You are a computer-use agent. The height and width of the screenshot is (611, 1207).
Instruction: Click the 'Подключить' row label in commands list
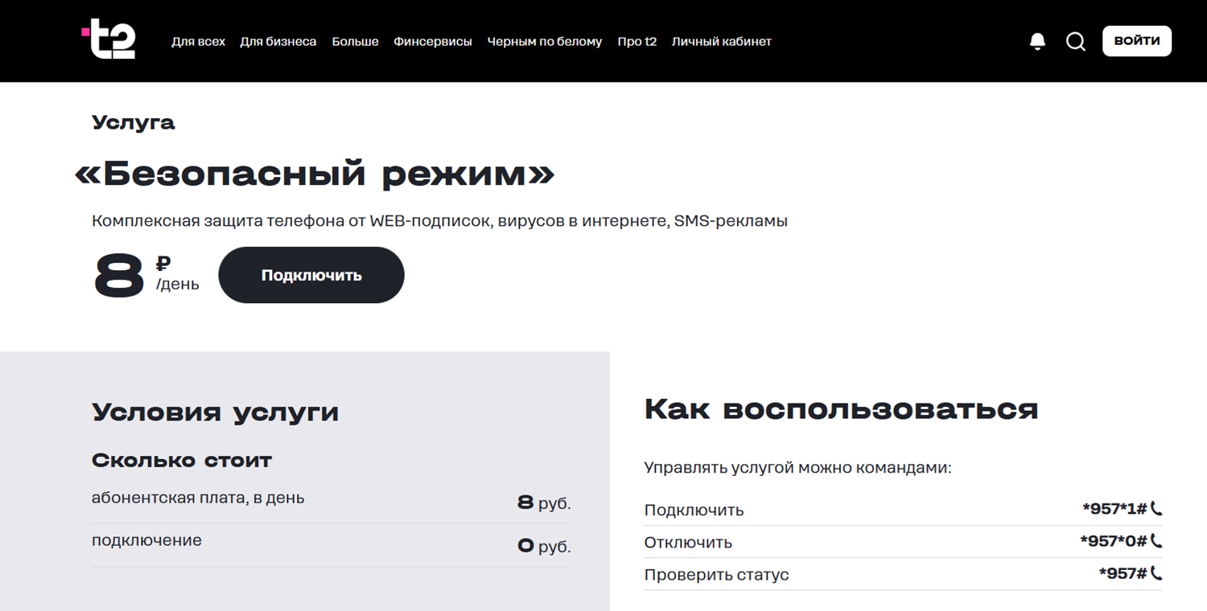[x=694, y=511]
